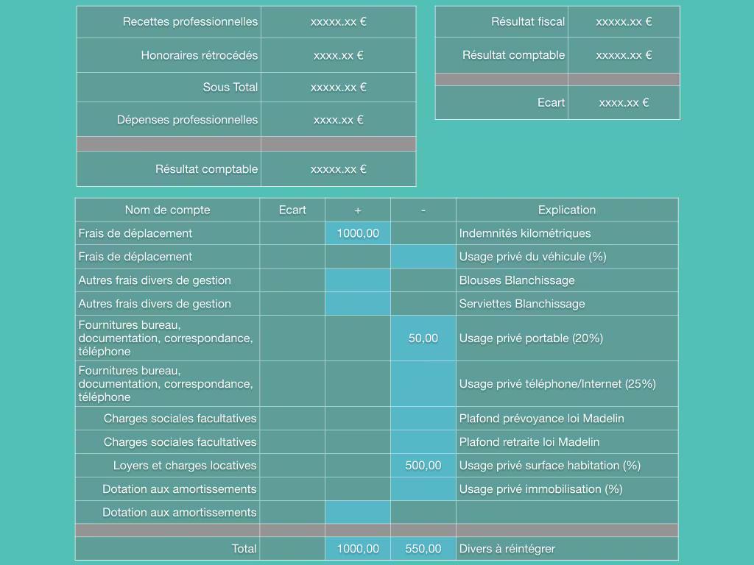Select Blouses Blanchissage explanation
This screenshot has width=754, height=565.
tap(517, 280)
